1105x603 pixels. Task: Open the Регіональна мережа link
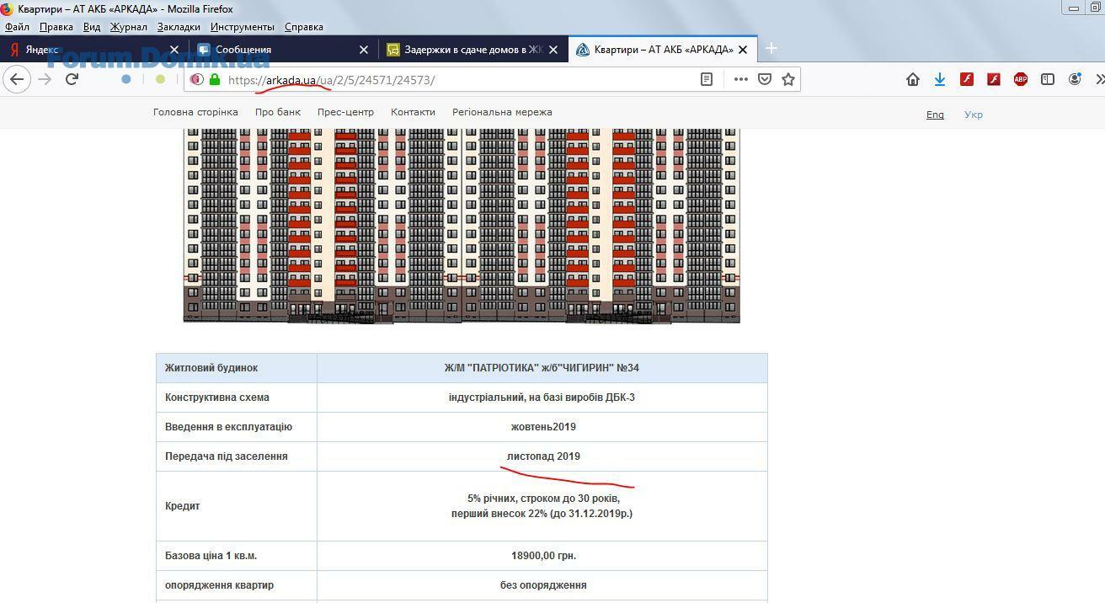coord(502,112)
